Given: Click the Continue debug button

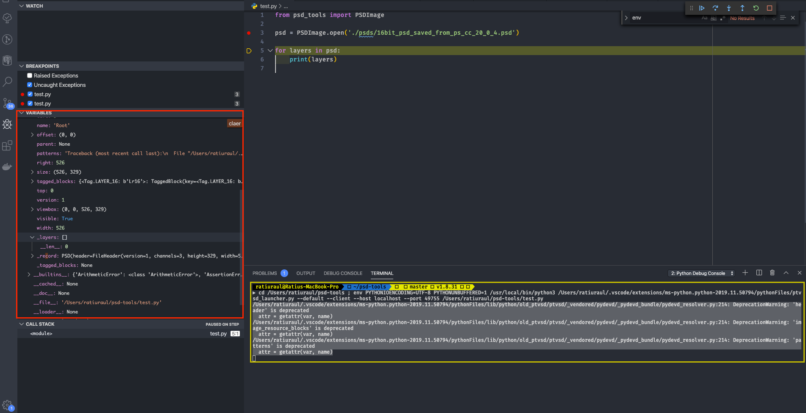Looking at the screenshot, I should (702, 8).
